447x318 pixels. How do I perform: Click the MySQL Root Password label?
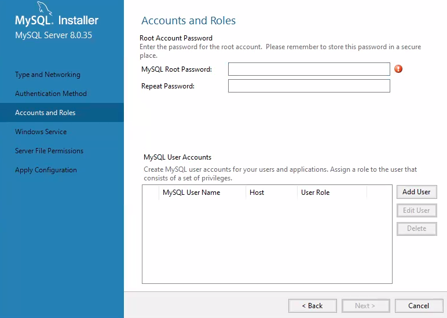tap(177, 69)
